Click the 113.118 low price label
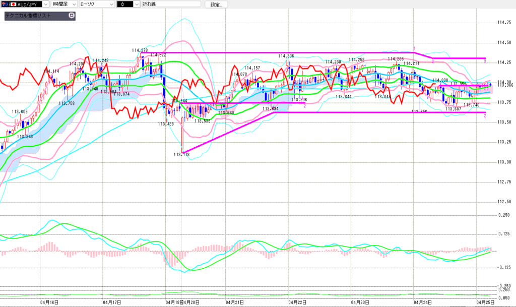The height and width of the screenshot is (307, 516). tap(181, 155)
